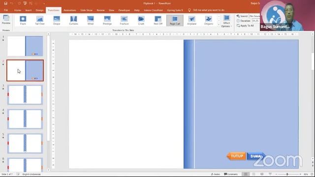Select the Page Curl transition

tap(175, 20)
